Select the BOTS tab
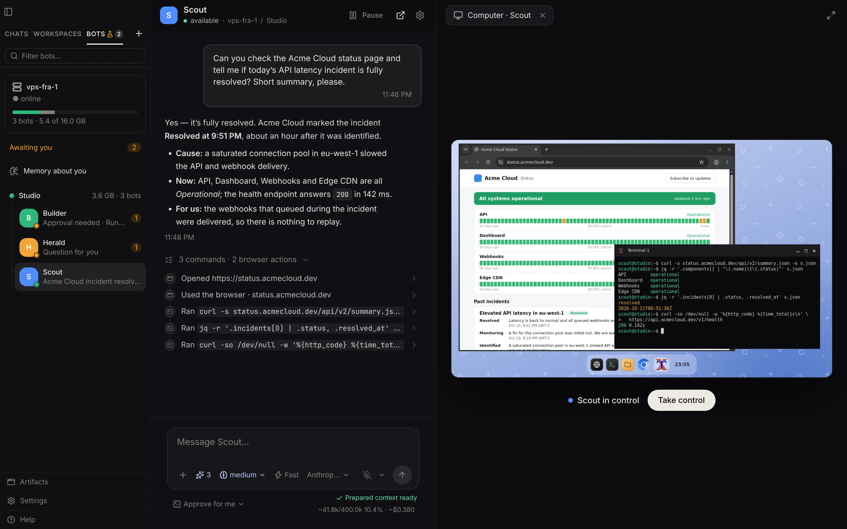The width and height of the screenshot is (847, 529). click(x=105, y=34)
